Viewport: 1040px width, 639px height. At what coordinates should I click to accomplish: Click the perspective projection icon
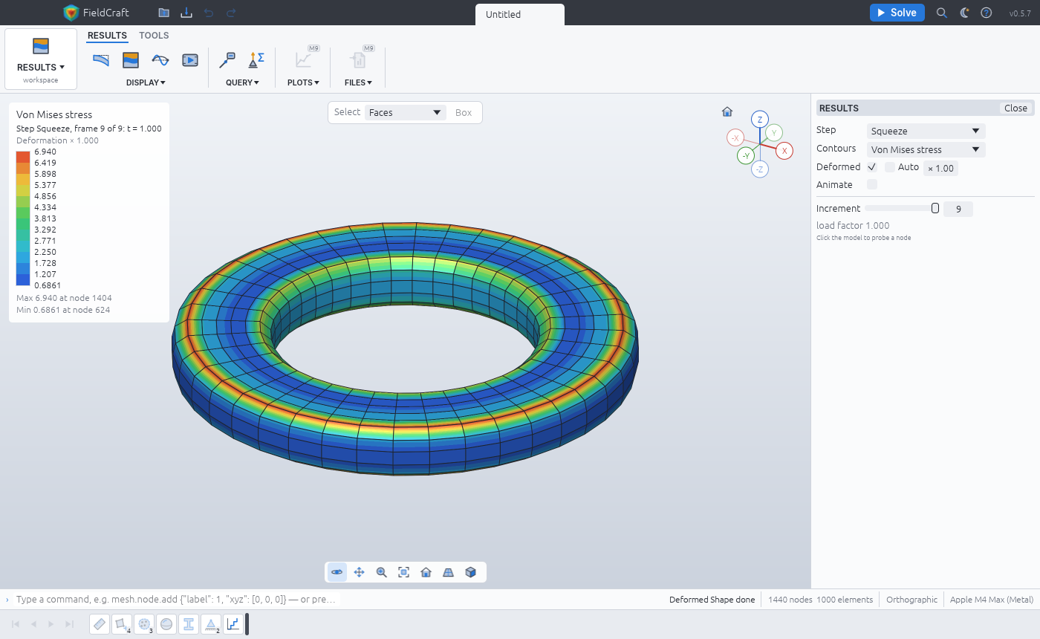(x=449, y=572)
